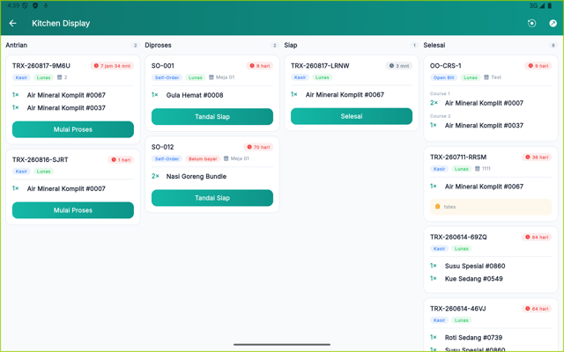Click order number TRX-260817-9M6U

point(41,66)
